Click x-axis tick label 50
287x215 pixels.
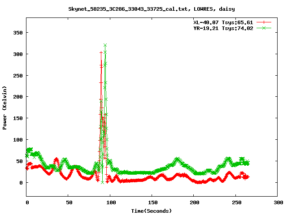point(69,202)
